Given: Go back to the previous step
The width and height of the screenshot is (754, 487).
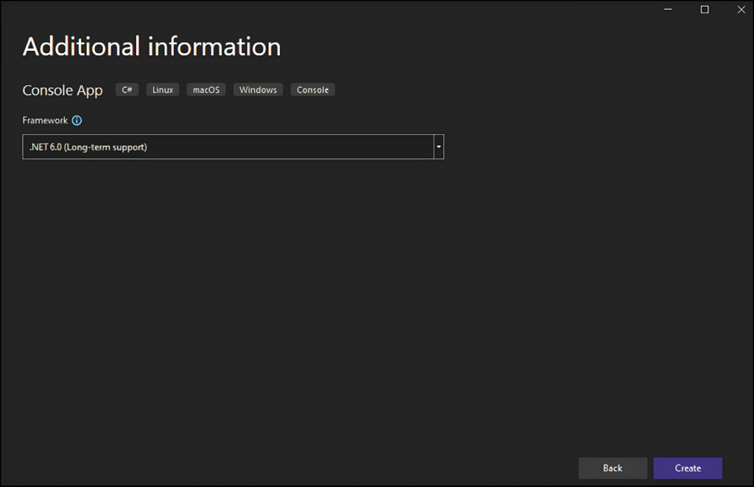Looking at the screenshot, I should 613,468.
